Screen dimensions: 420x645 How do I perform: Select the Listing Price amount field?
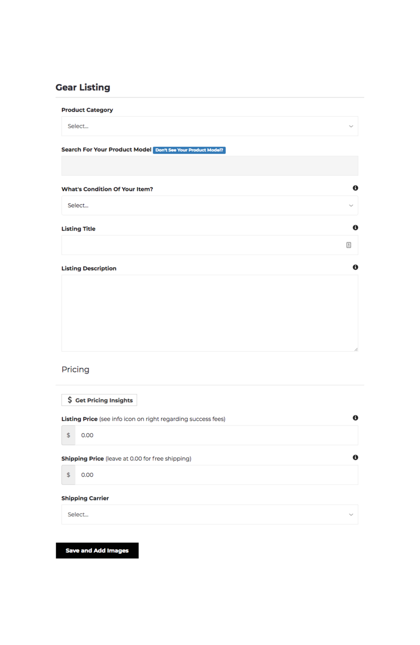(x=216, y=435)
